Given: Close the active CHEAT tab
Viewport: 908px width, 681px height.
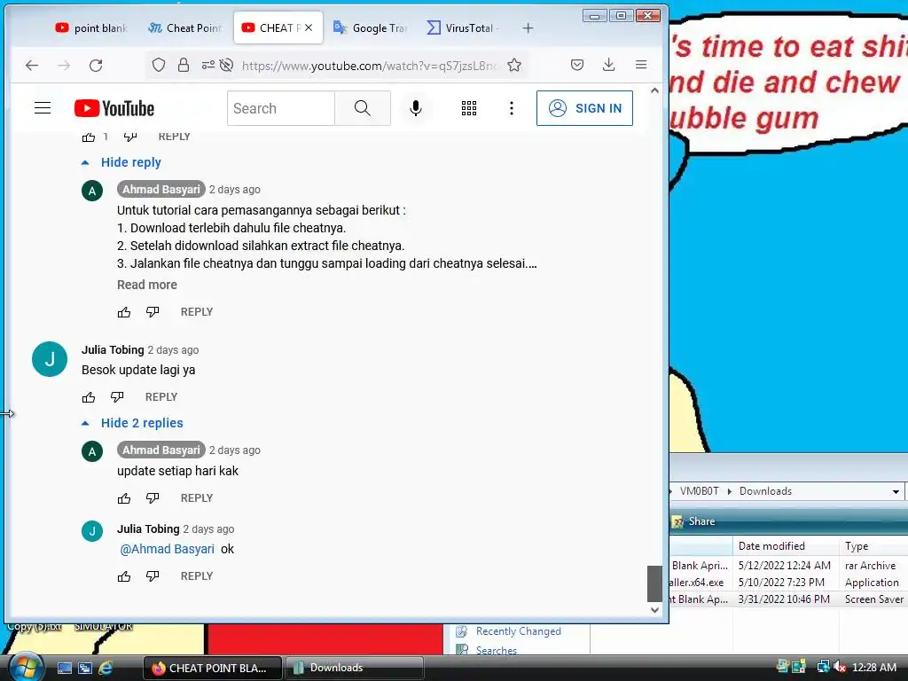Looking at the screenshot, I should tap(309, 27).
